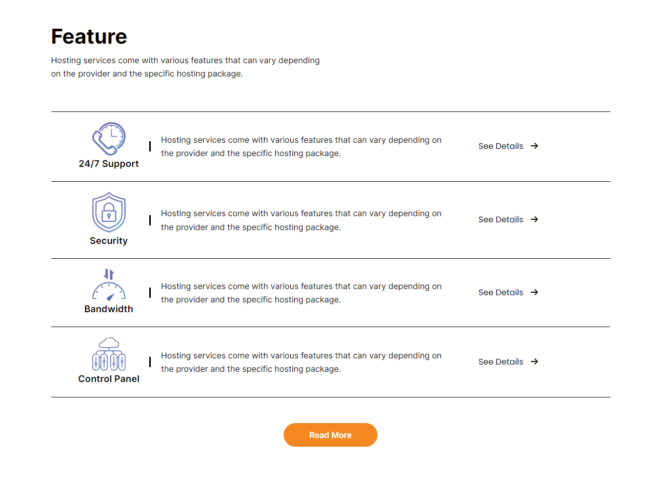Click the arrow in the Bandwidth row

(534, 292)
